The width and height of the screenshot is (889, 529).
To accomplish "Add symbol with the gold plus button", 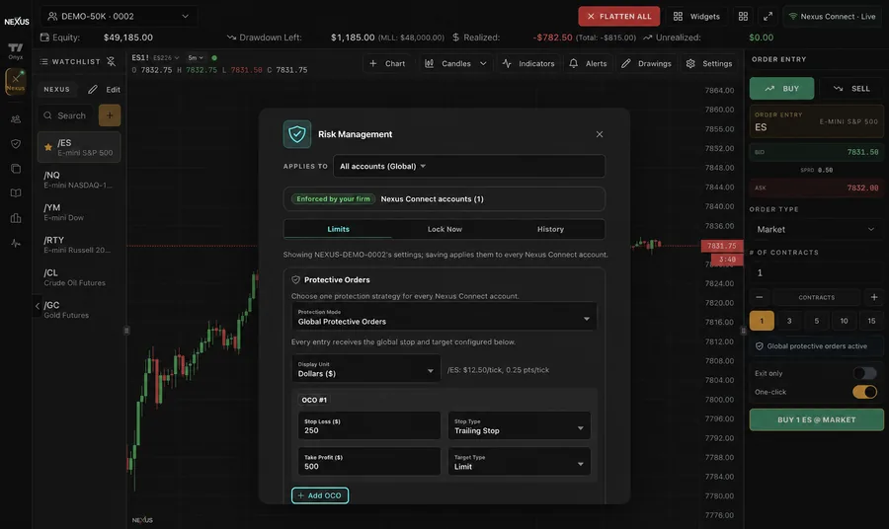I will point(110,115).
